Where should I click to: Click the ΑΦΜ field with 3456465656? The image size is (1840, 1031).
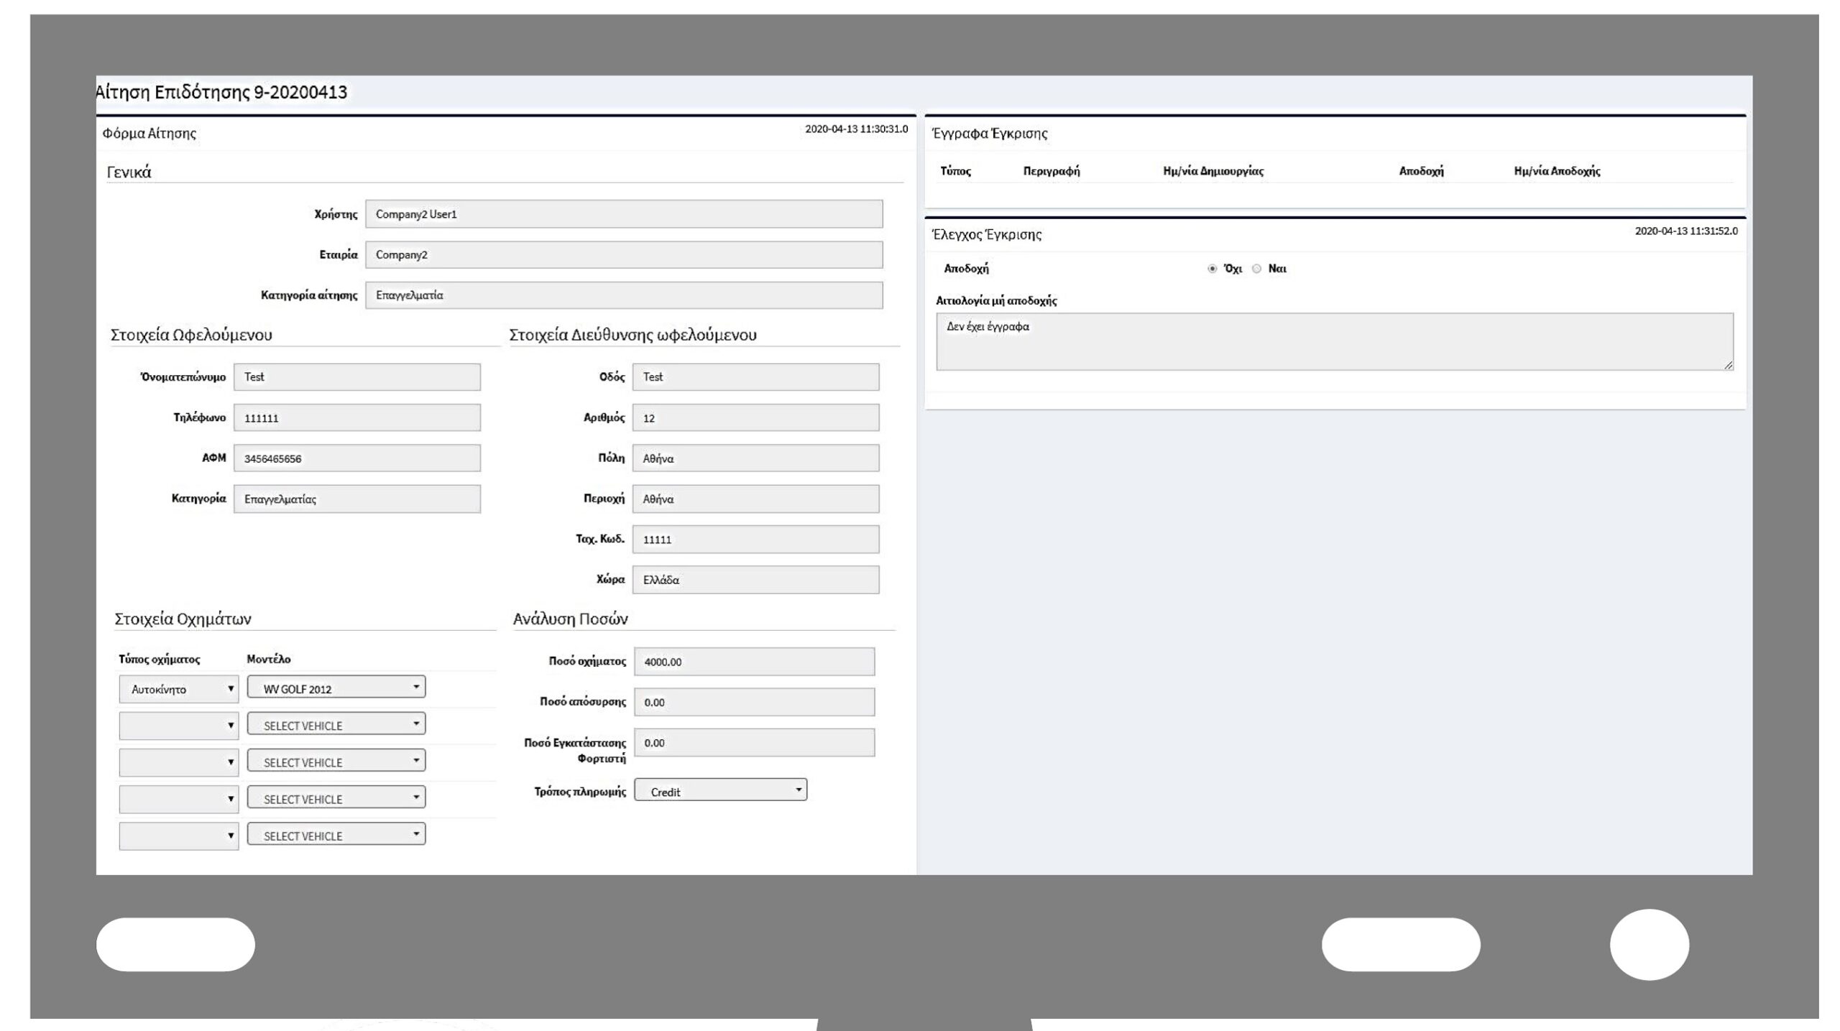coord(357,458)
